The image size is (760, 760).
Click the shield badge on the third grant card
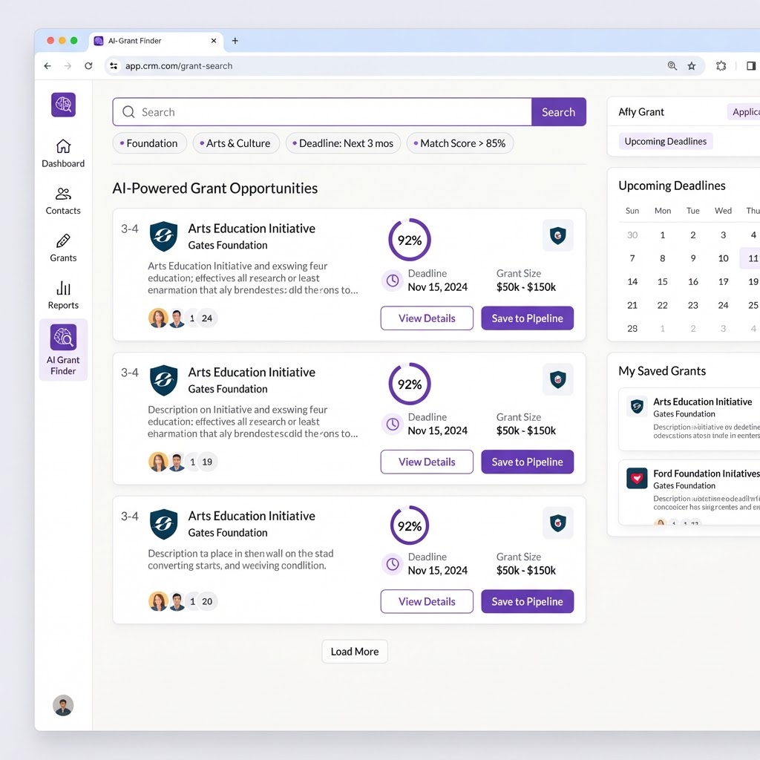click(558, 523)
